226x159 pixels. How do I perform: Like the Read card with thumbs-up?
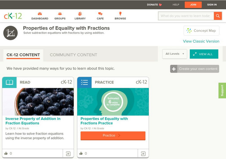6,153
